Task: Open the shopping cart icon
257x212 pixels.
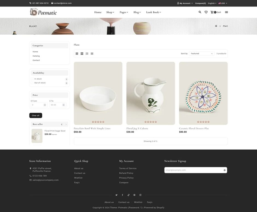Action: 212,12
